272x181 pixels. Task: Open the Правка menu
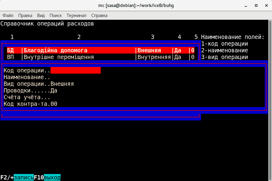tap(25, 16)
